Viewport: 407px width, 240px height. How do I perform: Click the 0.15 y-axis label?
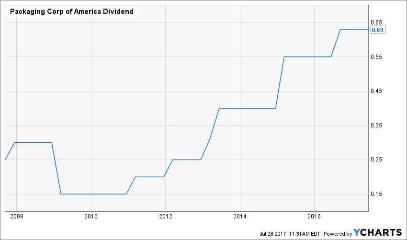click(377, 194)
